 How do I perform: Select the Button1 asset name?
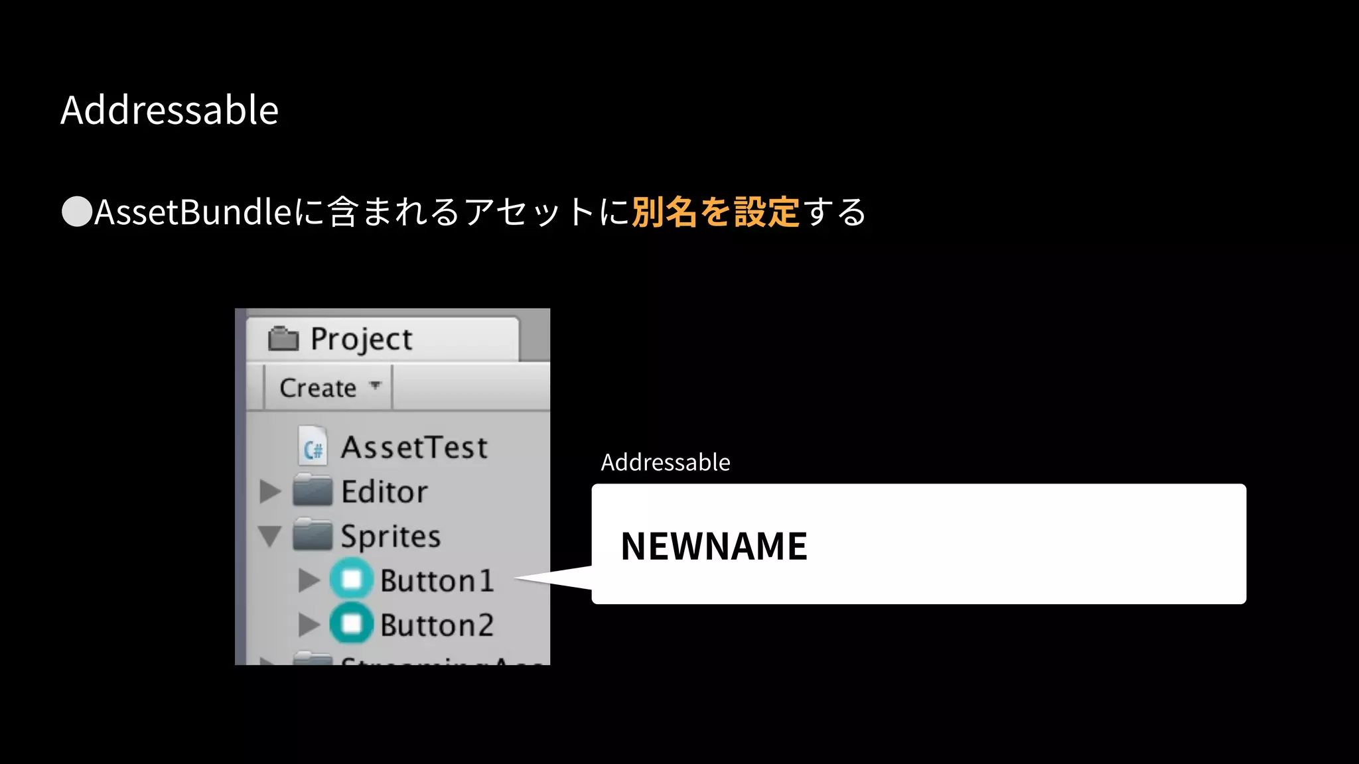coord(437,581)
